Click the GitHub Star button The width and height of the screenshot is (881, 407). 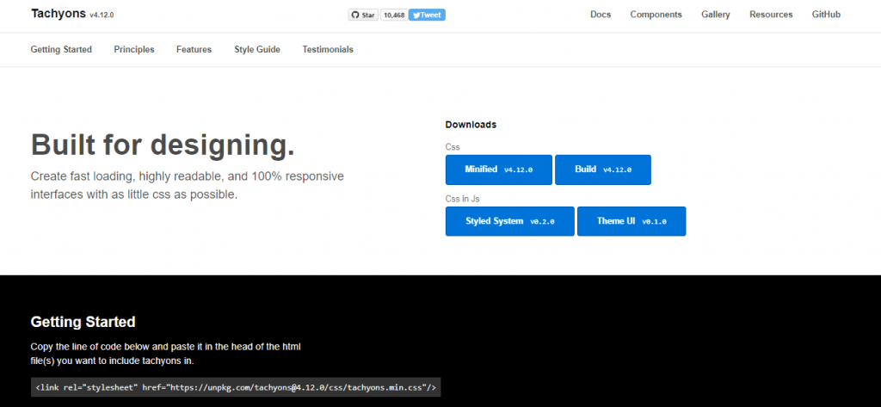[x=362, y=15]
